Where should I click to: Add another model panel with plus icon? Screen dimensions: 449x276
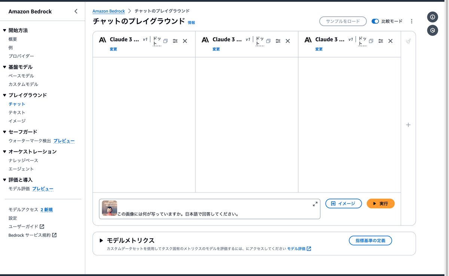point(408,125)
